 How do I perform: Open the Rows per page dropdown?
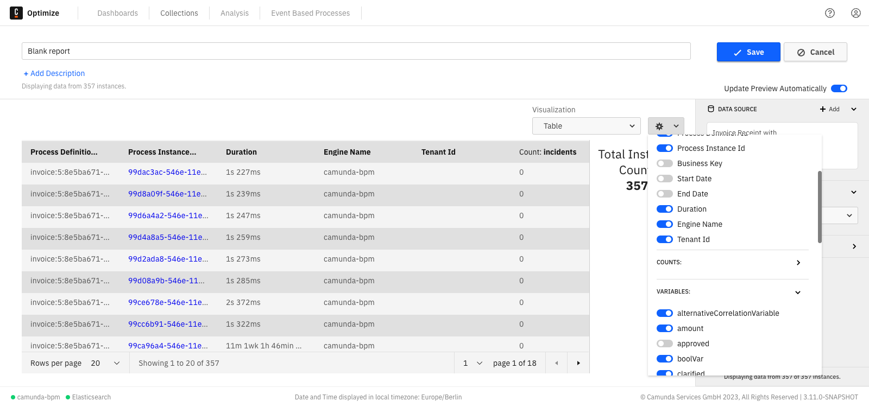click(105, 363)
